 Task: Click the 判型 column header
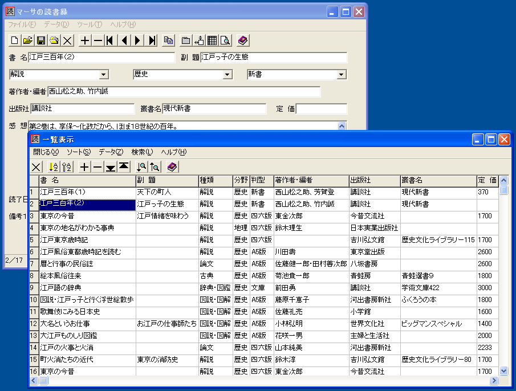262,180
